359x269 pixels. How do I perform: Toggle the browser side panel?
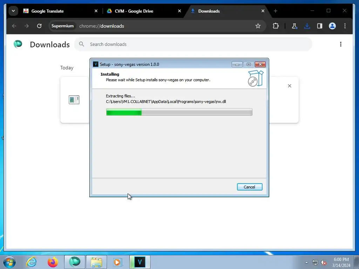tap(320, 26)
